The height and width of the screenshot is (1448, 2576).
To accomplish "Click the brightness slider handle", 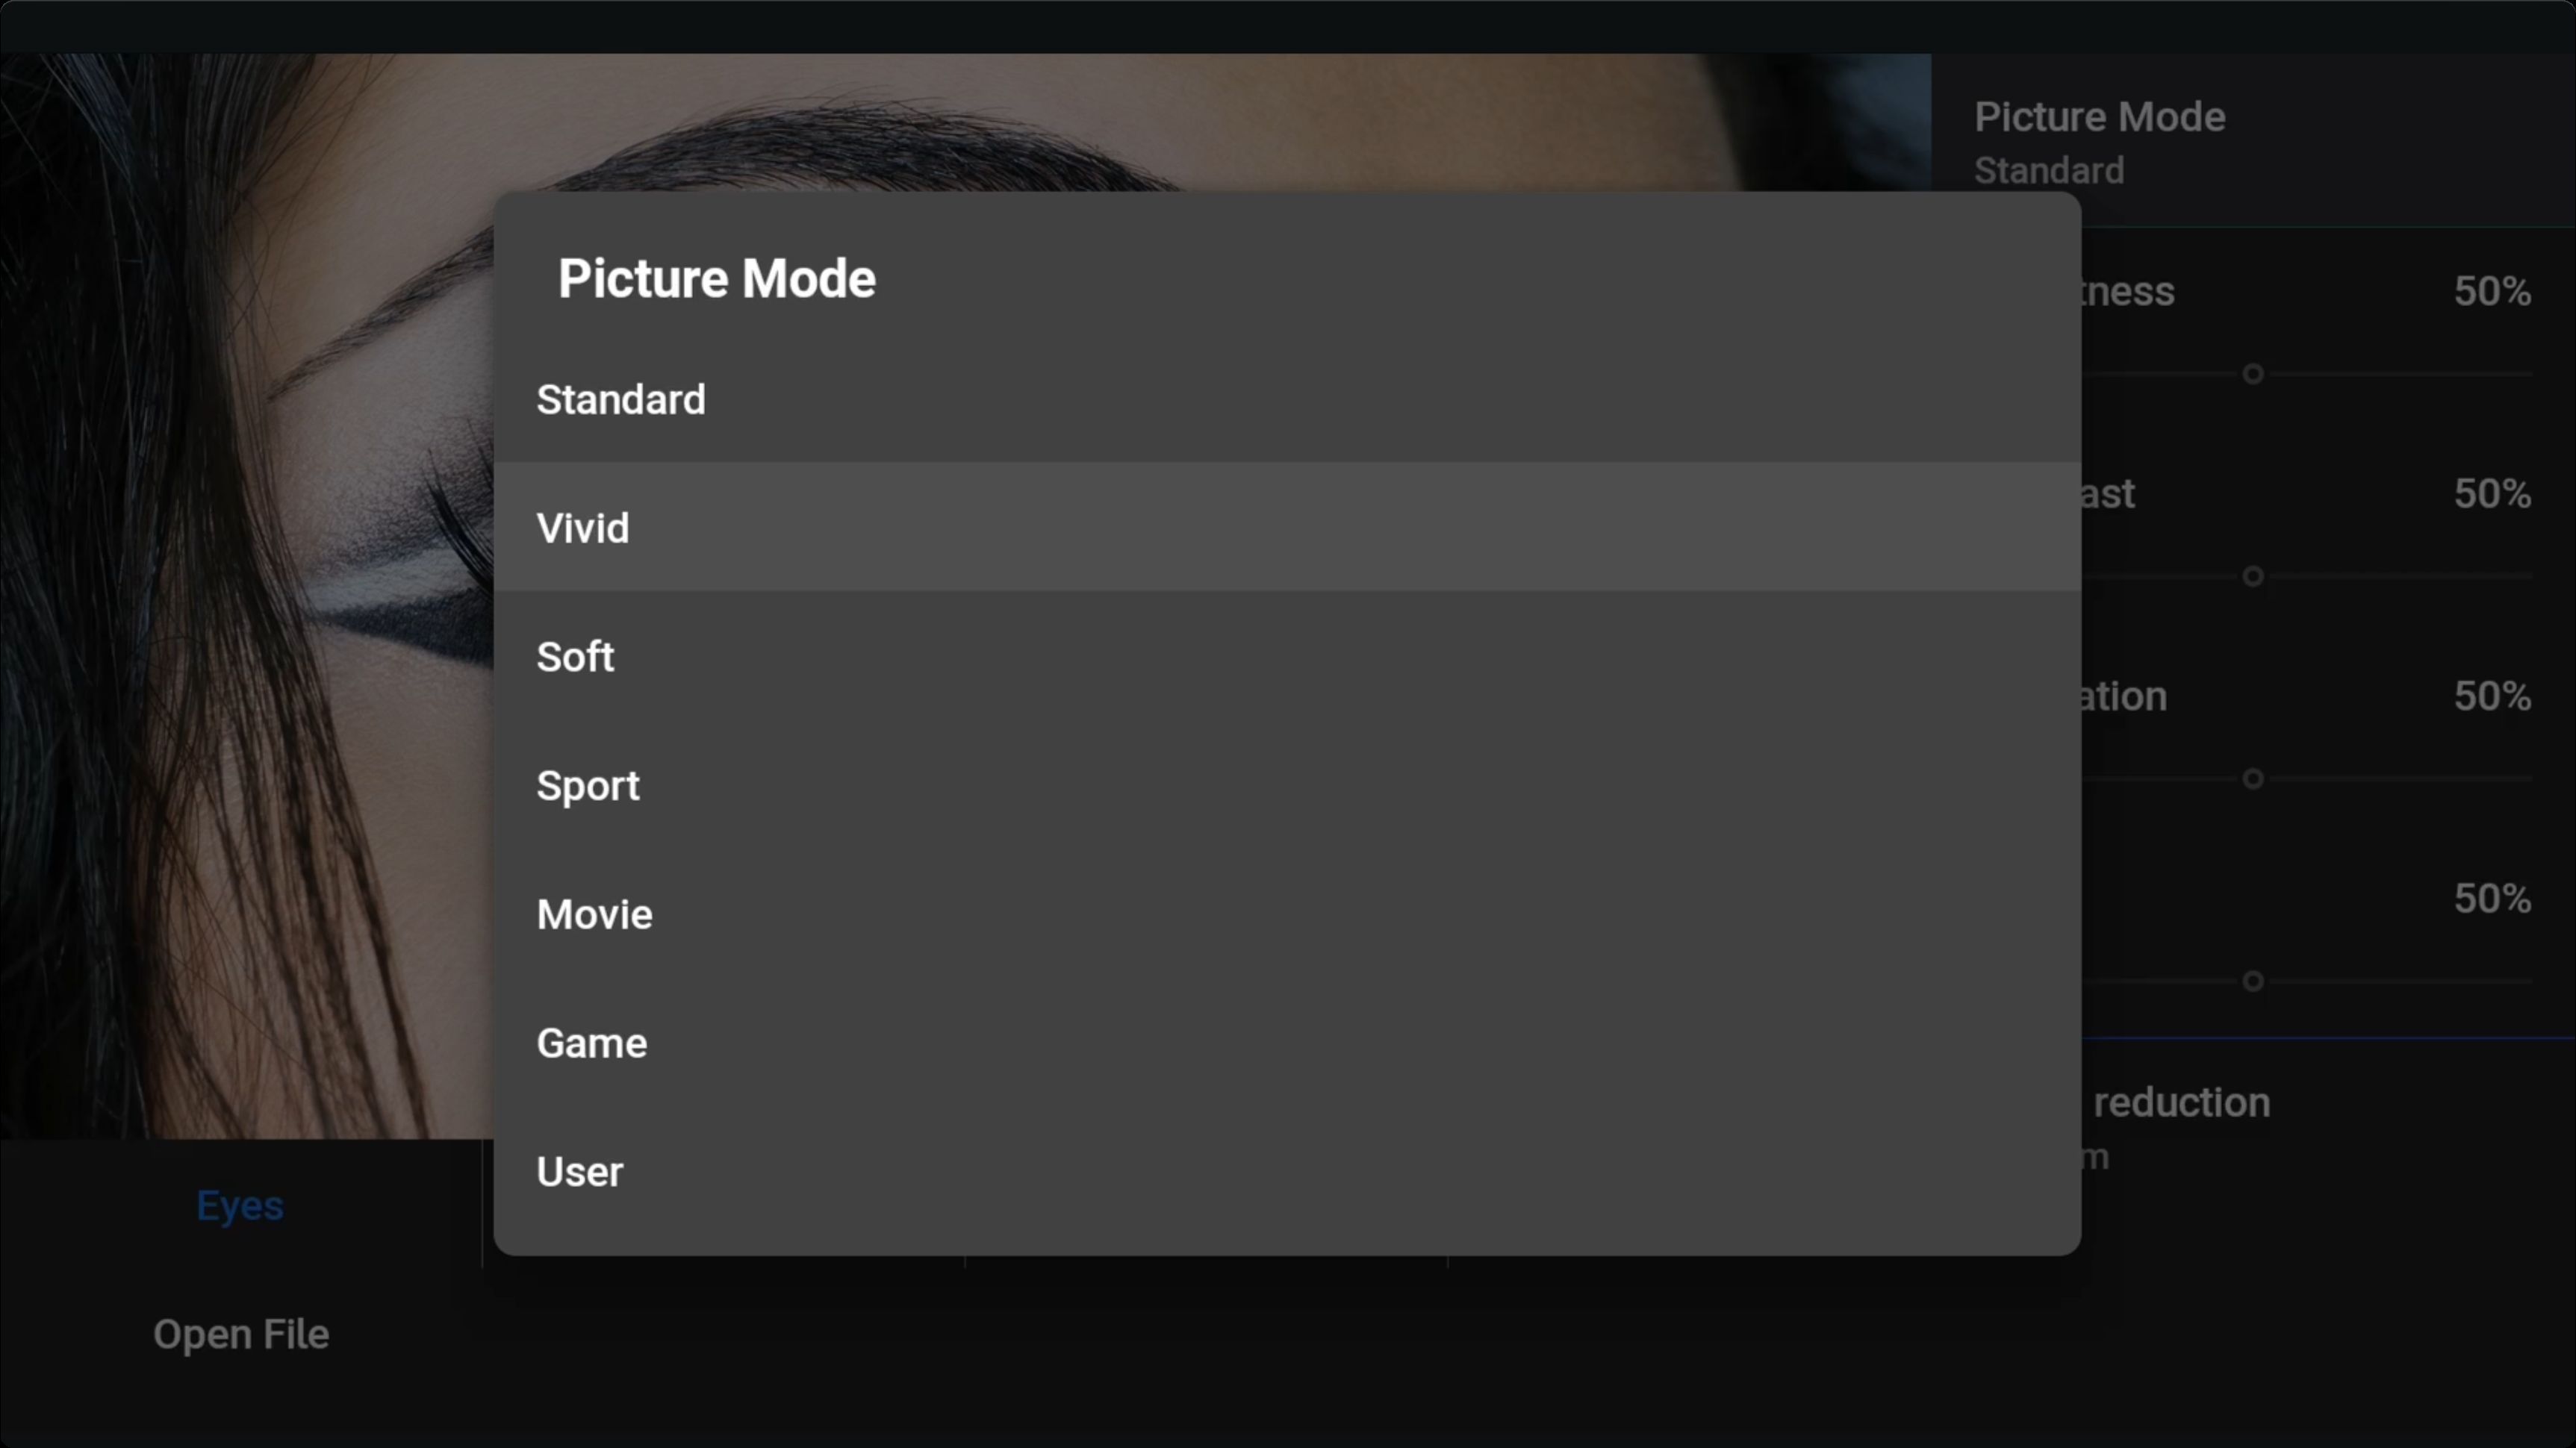I will [2252, 374].
